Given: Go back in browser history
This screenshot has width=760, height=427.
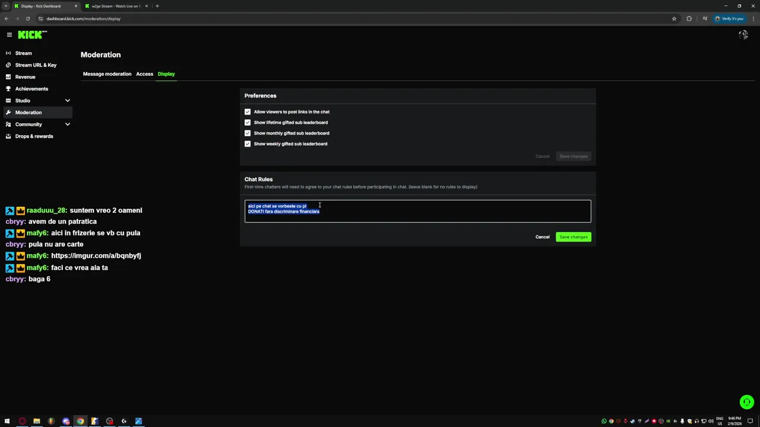Looking at the screenshot, I should click(7, 18).
